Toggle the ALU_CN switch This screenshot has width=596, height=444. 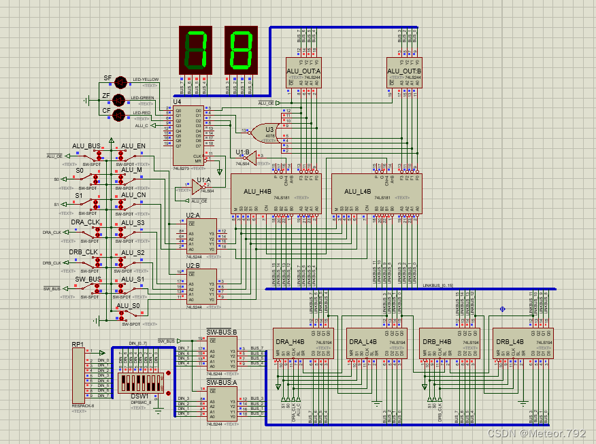129,205
